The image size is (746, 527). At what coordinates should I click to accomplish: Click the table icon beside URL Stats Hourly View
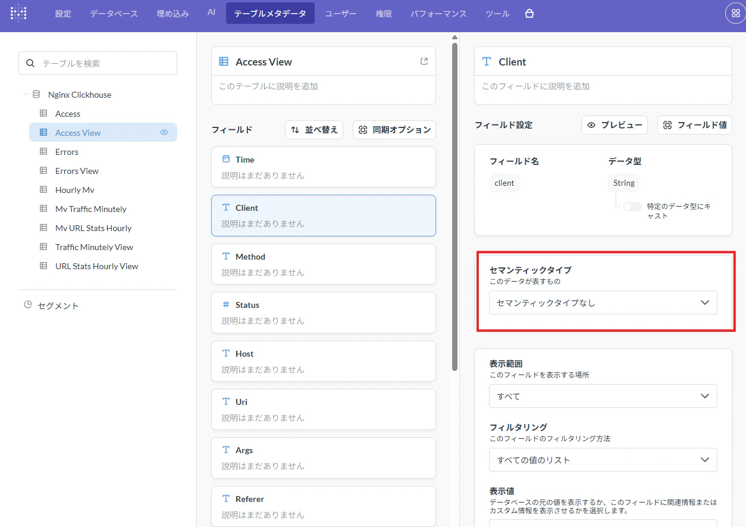43,266
